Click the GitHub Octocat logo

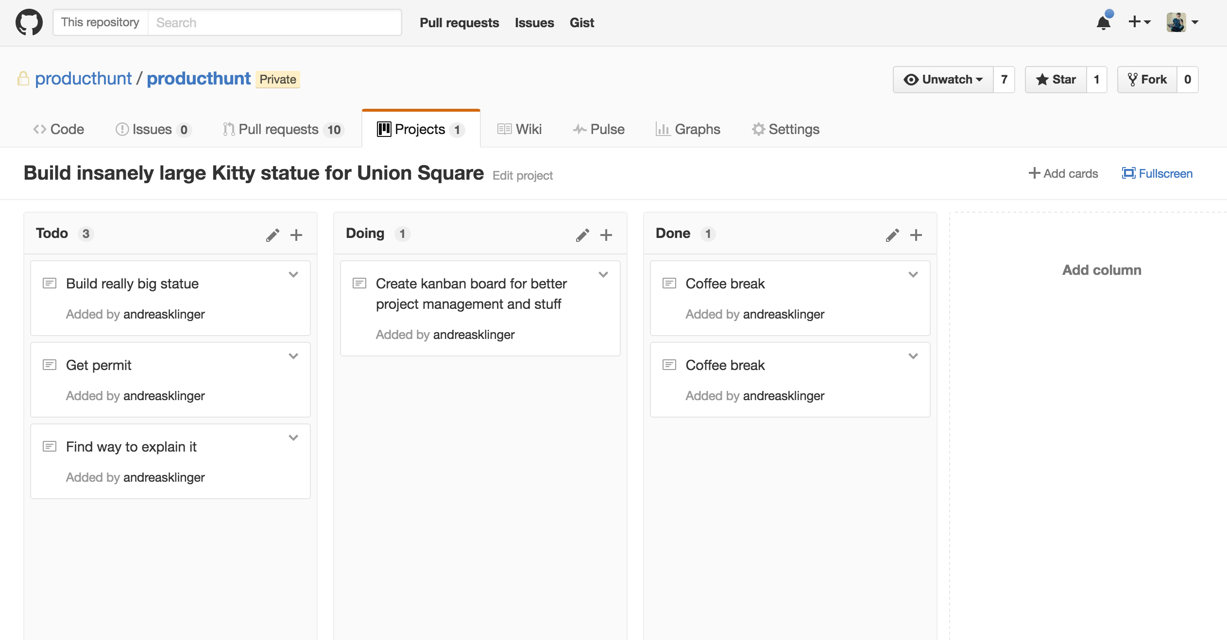[29, 22]
